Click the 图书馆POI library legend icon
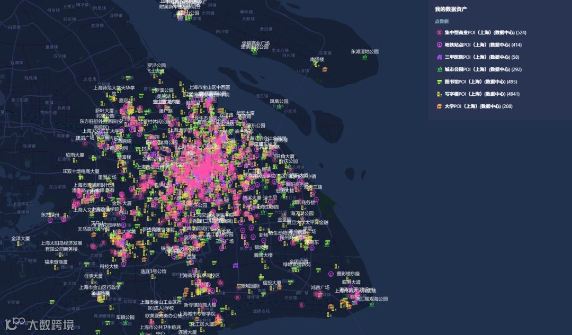The image size is (572, 335). point(439,82)
